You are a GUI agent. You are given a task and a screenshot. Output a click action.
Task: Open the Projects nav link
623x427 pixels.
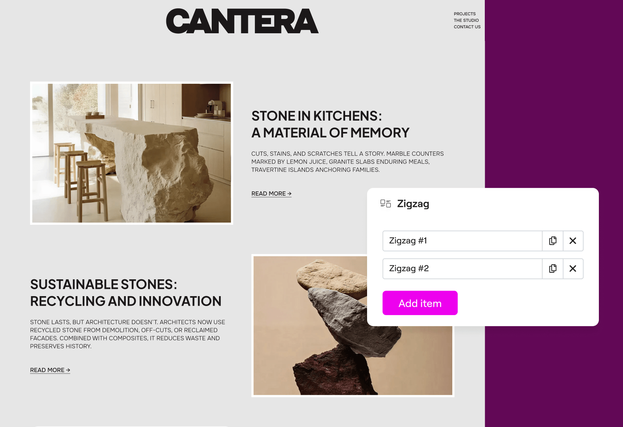coord(465,14)
